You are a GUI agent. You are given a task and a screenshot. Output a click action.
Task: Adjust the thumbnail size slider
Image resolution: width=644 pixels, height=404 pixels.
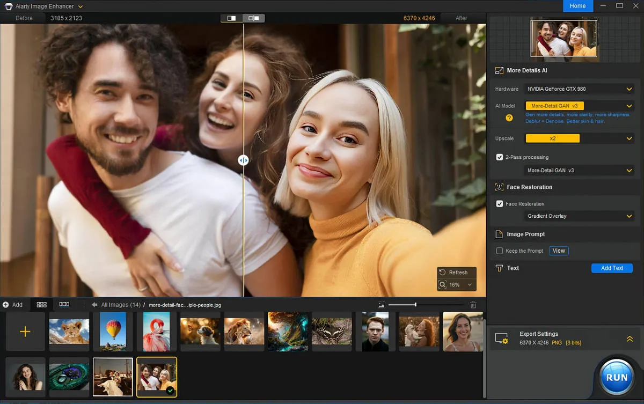[x=415, y=305]
